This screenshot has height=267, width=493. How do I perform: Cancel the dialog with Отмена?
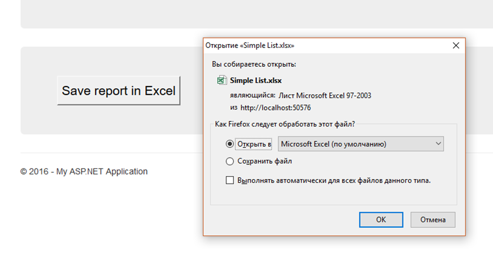pyautogui.click(x=433, y=219)
